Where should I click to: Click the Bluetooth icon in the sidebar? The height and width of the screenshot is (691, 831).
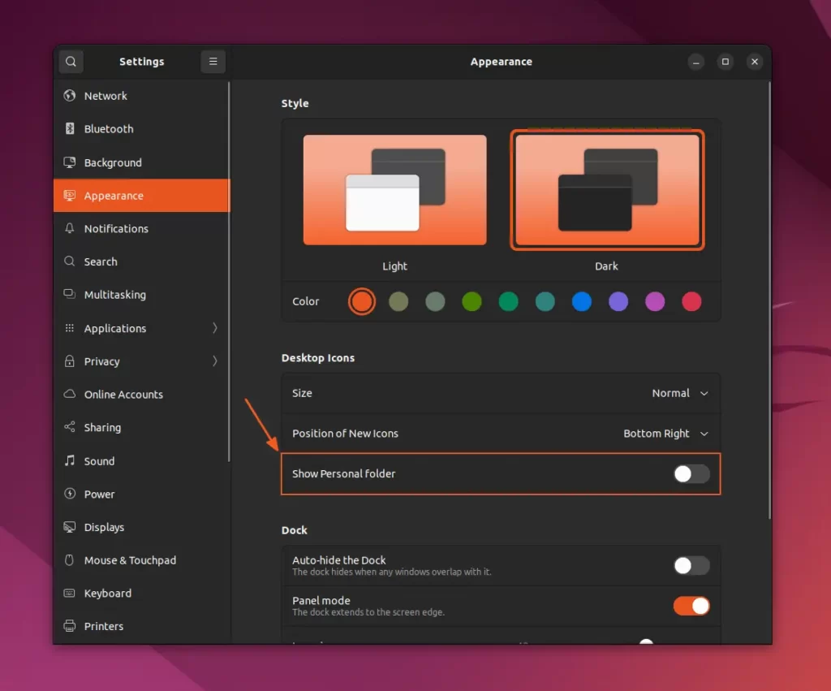tap(70, 129)
